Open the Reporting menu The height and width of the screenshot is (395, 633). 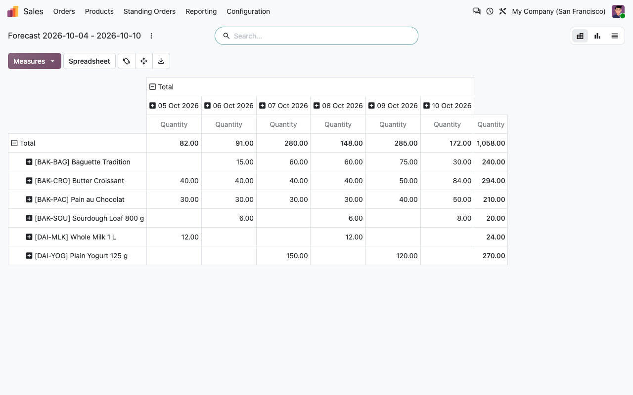coord(201,11)
